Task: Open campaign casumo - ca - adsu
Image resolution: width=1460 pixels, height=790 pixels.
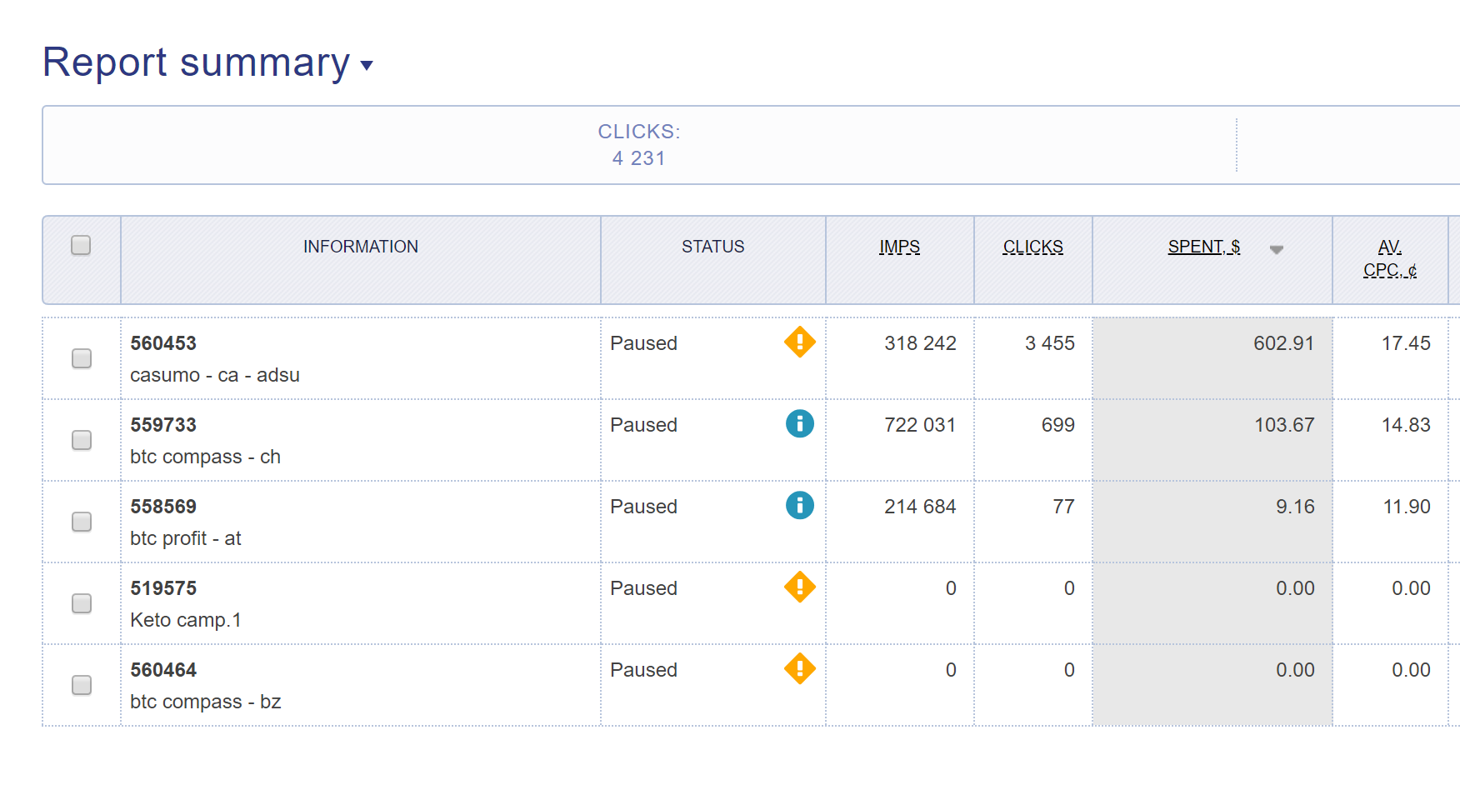Action: (x=214, y=375)
